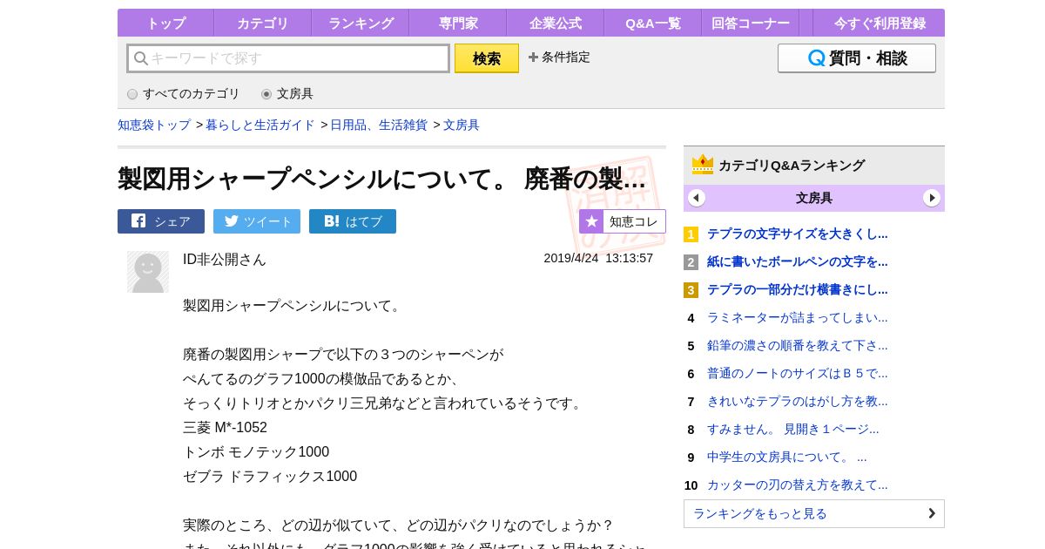Image resolution: width=1045 pixels, height=549 pixels.
Task: Click 質問・相談 button
Action: [x=857, y=58]
